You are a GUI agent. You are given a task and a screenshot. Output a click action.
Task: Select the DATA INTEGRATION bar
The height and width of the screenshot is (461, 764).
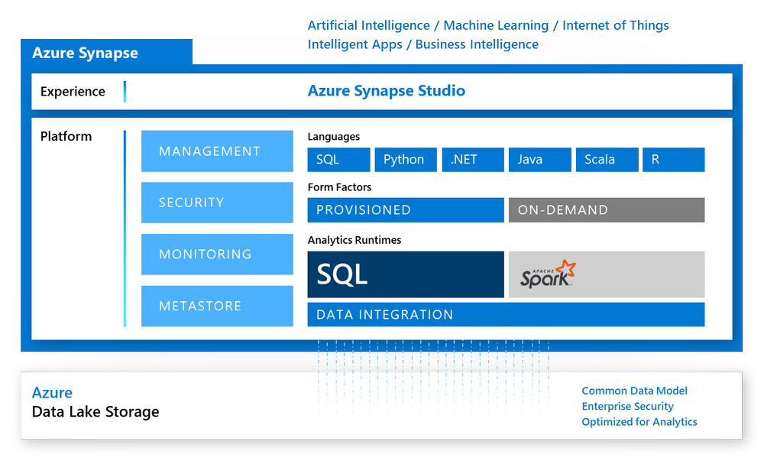coord(505,313)
